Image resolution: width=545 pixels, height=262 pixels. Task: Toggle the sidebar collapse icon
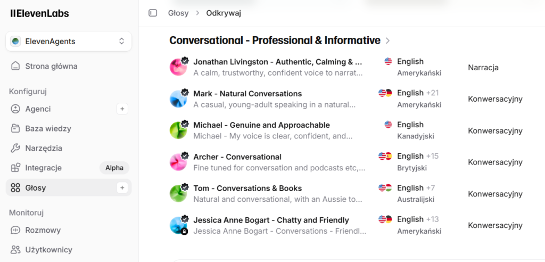tap(153, 13)
